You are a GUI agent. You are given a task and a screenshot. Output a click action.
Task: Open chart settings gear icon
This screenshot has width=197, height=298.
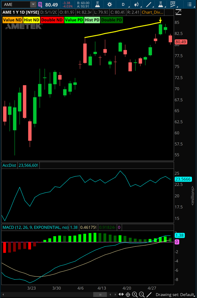[109, 4]
